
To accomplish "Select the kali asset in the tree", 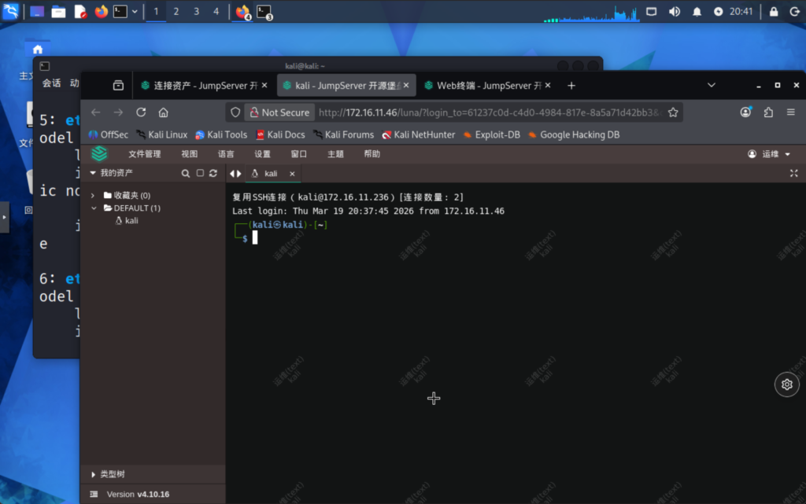I will 131,221.
